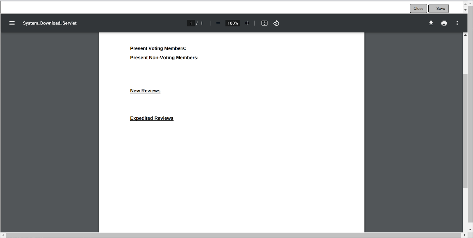The height and width of the screenshot is (238, 473).
Task: Click the fit to page icon
Action: (x=265, y=23)
